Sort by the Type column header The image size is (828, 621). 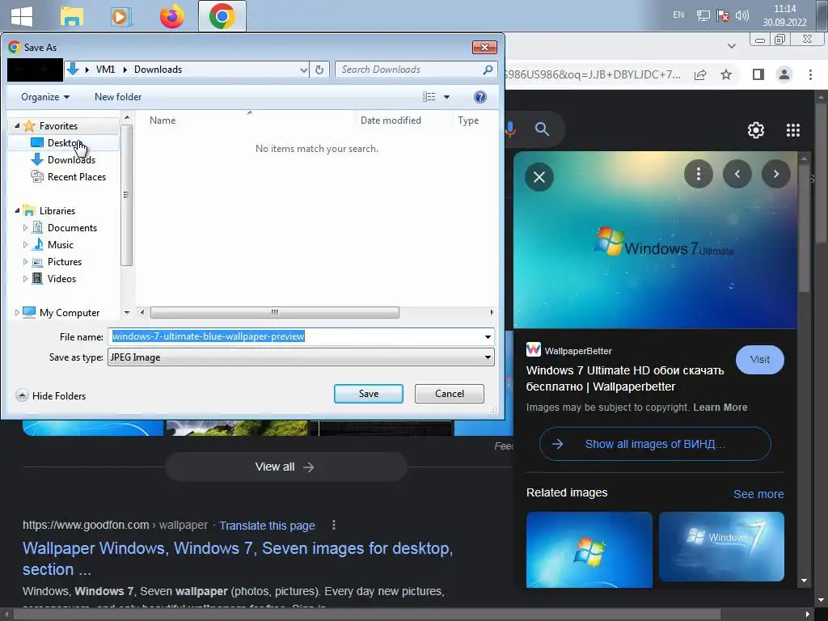[x=468, y=120]
